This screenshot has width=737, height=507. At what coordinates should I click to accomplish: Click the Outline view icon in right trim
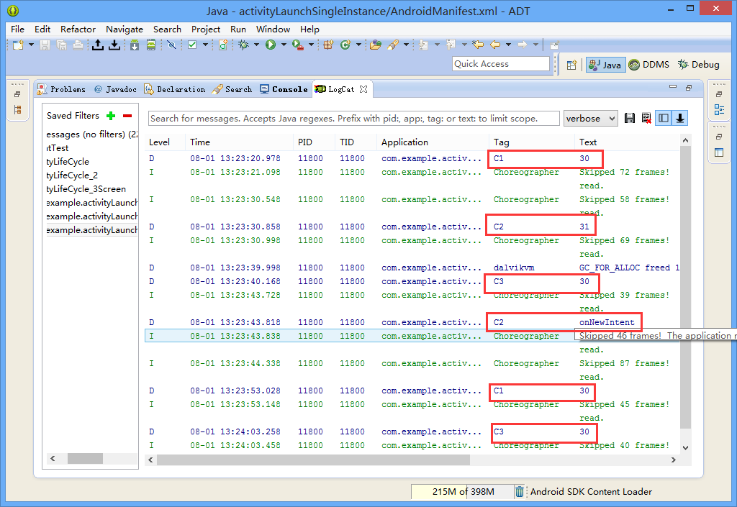(x=719, y=110)
